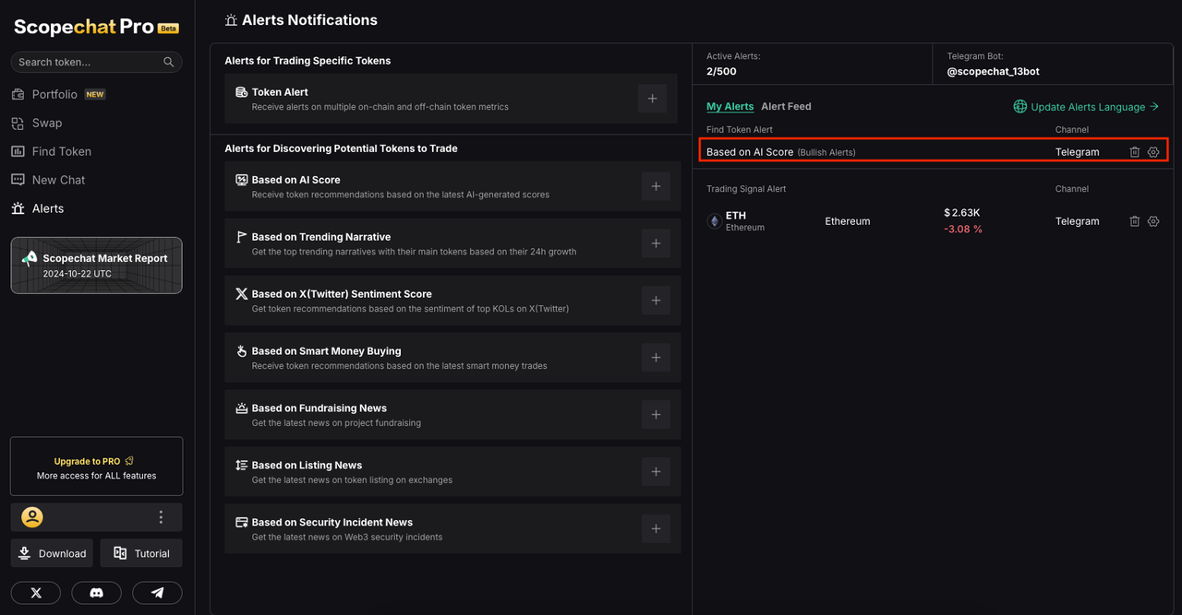Open settings for the ETH alert

click(x=1153, y=221)
